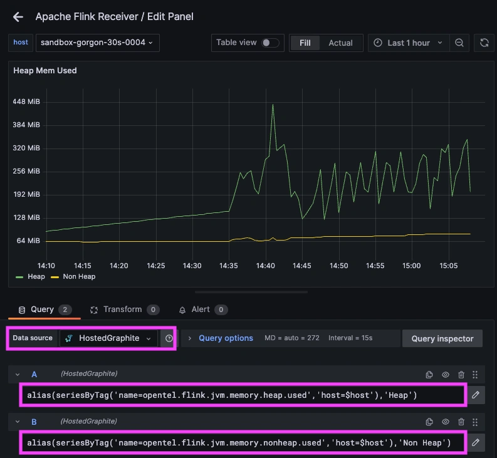Collapse query A row
The width and height of the screenshot is (497, 458).
[x=18, y=374]
